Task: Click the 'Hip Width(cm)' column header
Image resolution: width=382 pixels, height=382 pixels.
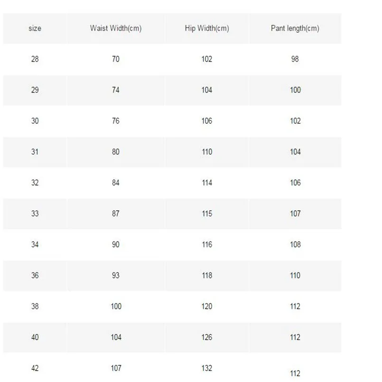Action: [x=207, y=28]
